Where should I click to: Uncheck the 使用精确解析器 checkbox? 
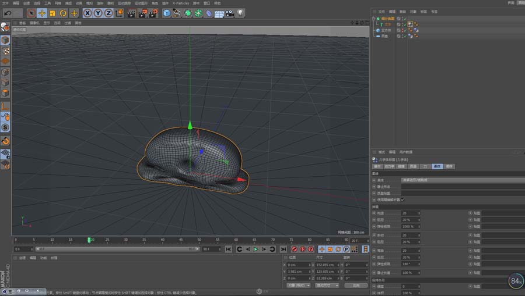[x=402, y=199]
